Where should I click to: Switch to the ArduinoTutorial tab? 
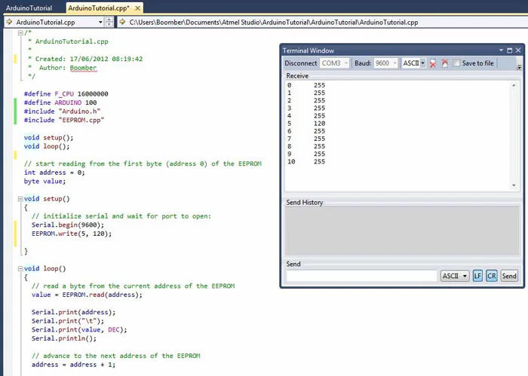point(29,8)
